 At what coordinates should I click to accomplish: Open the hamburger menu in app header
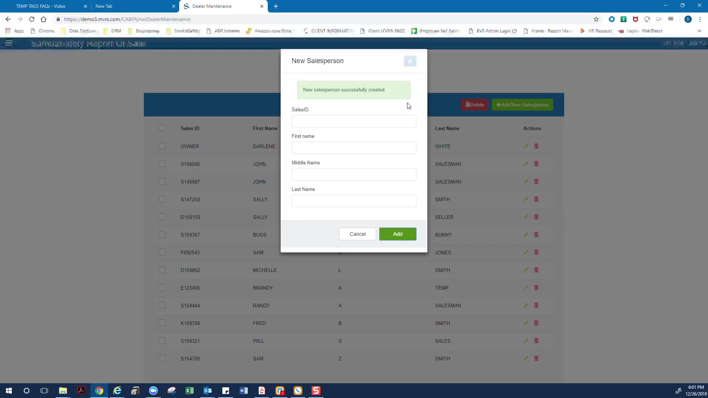pyautogui.click(x=8, y=43)
